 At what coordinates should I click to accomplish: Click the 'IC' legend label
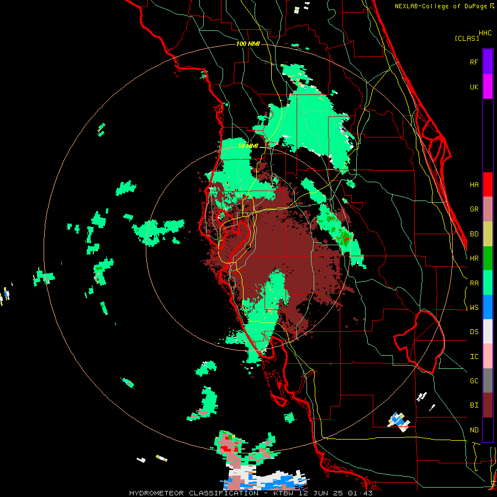click(x=474, y=357)
